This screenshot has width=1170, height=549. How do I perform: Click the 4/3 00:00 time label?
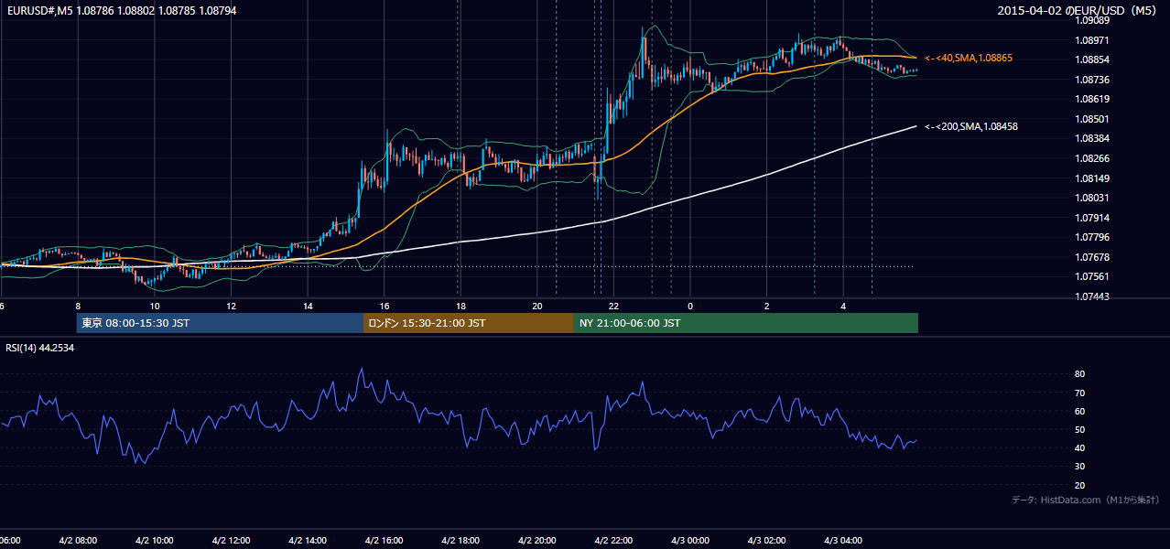(690, 540)
